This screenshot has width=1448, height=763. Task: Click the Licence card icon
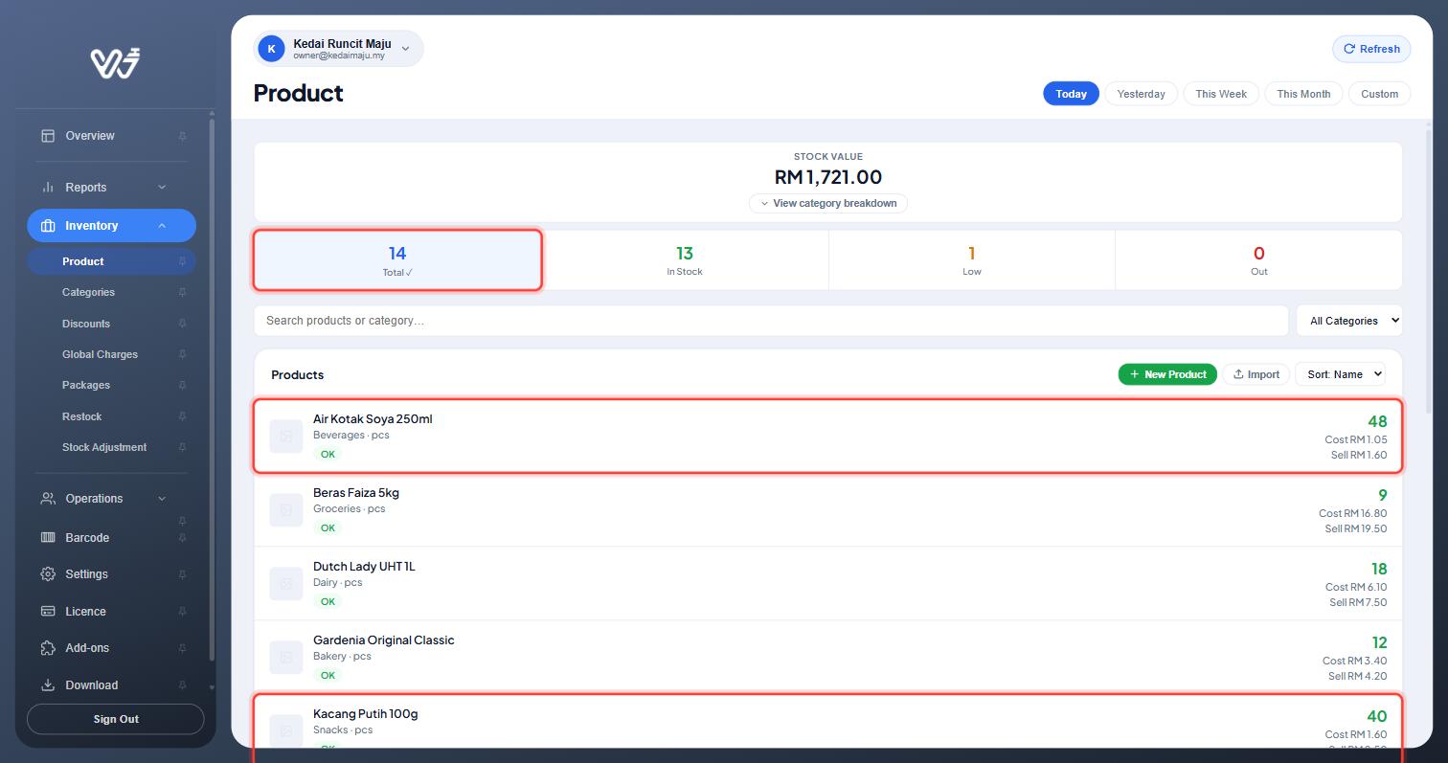click(48, 612)
